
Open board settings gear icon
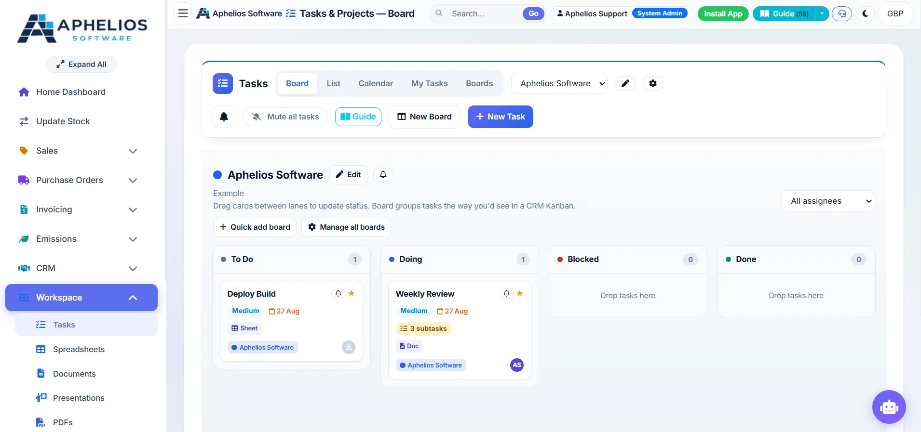653,83
